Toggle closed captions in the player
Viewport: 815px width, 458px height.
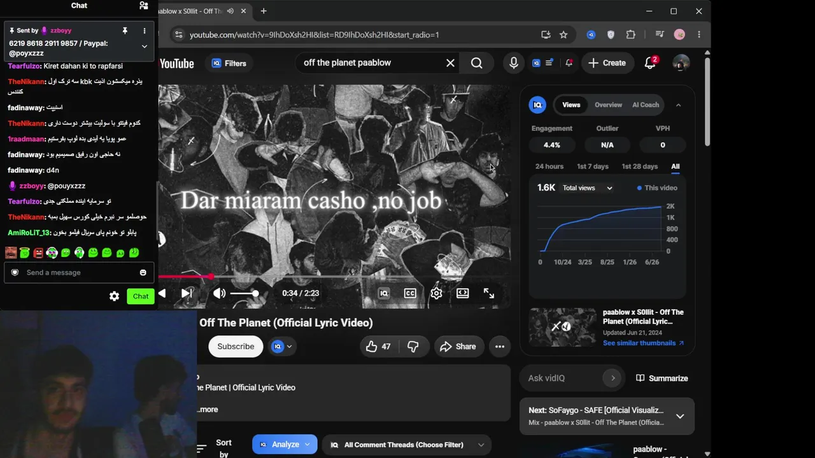410,293
